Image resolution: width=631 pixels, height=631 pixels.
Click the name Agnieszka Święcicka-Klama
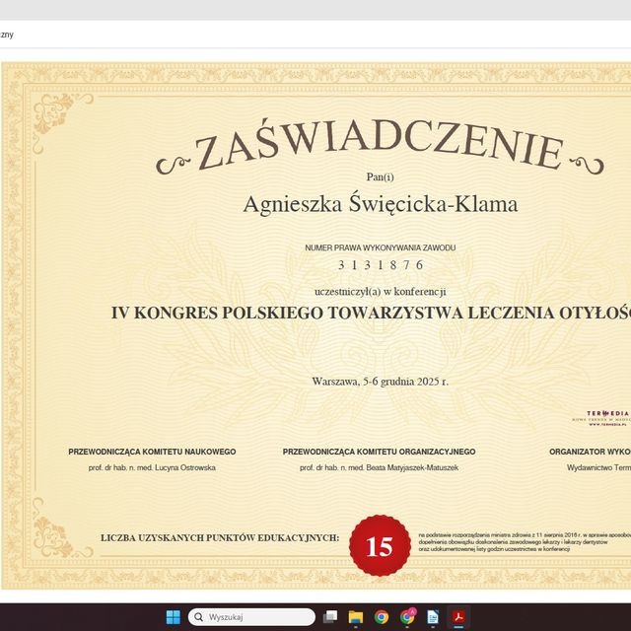(x=381, y=204)
